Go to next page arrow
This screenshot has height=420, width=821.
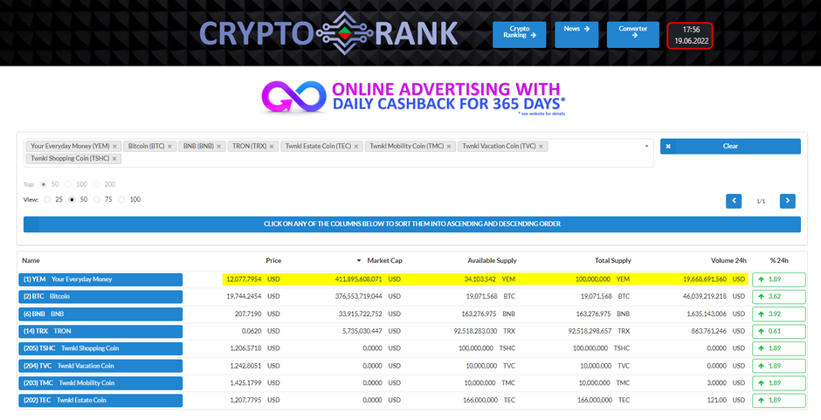(788, 201)
